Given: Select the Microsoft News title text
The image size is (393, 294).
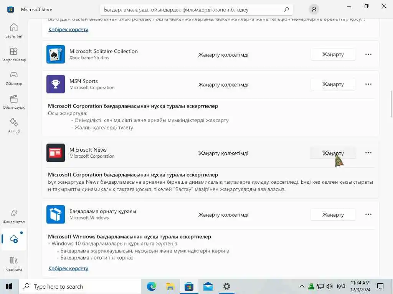Looking at the screenshot, I should point(88,150).
